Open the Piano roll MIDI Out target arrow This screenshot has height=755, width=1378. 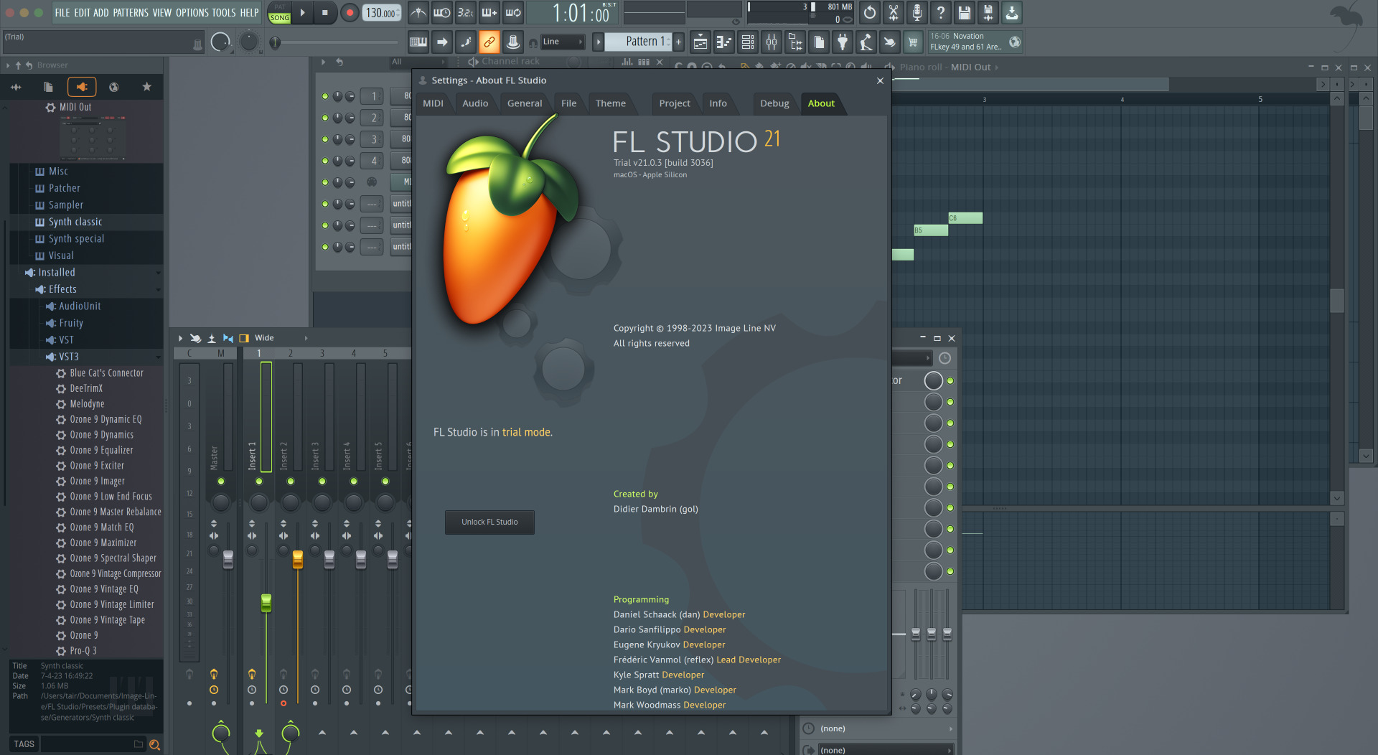[x=996, y=67]
